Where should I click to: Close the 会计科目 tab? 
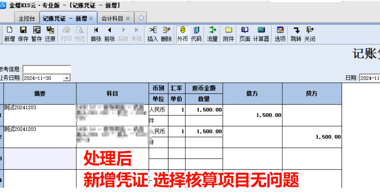pos(128,18)
